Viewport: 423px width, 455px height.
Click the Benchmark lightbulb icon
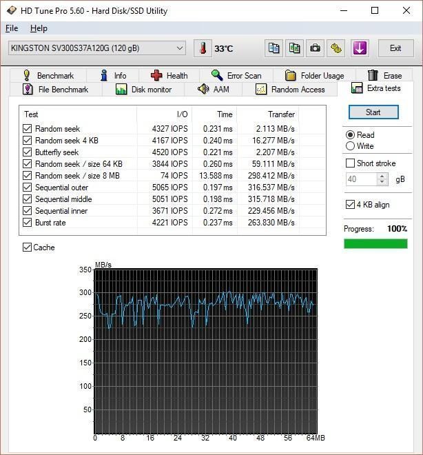click(x=26, y=75)
